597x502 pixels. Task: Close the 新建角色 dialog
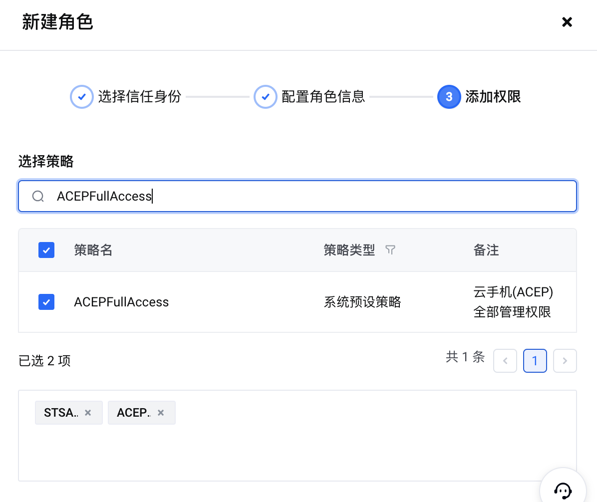click(x=567, y=22)
